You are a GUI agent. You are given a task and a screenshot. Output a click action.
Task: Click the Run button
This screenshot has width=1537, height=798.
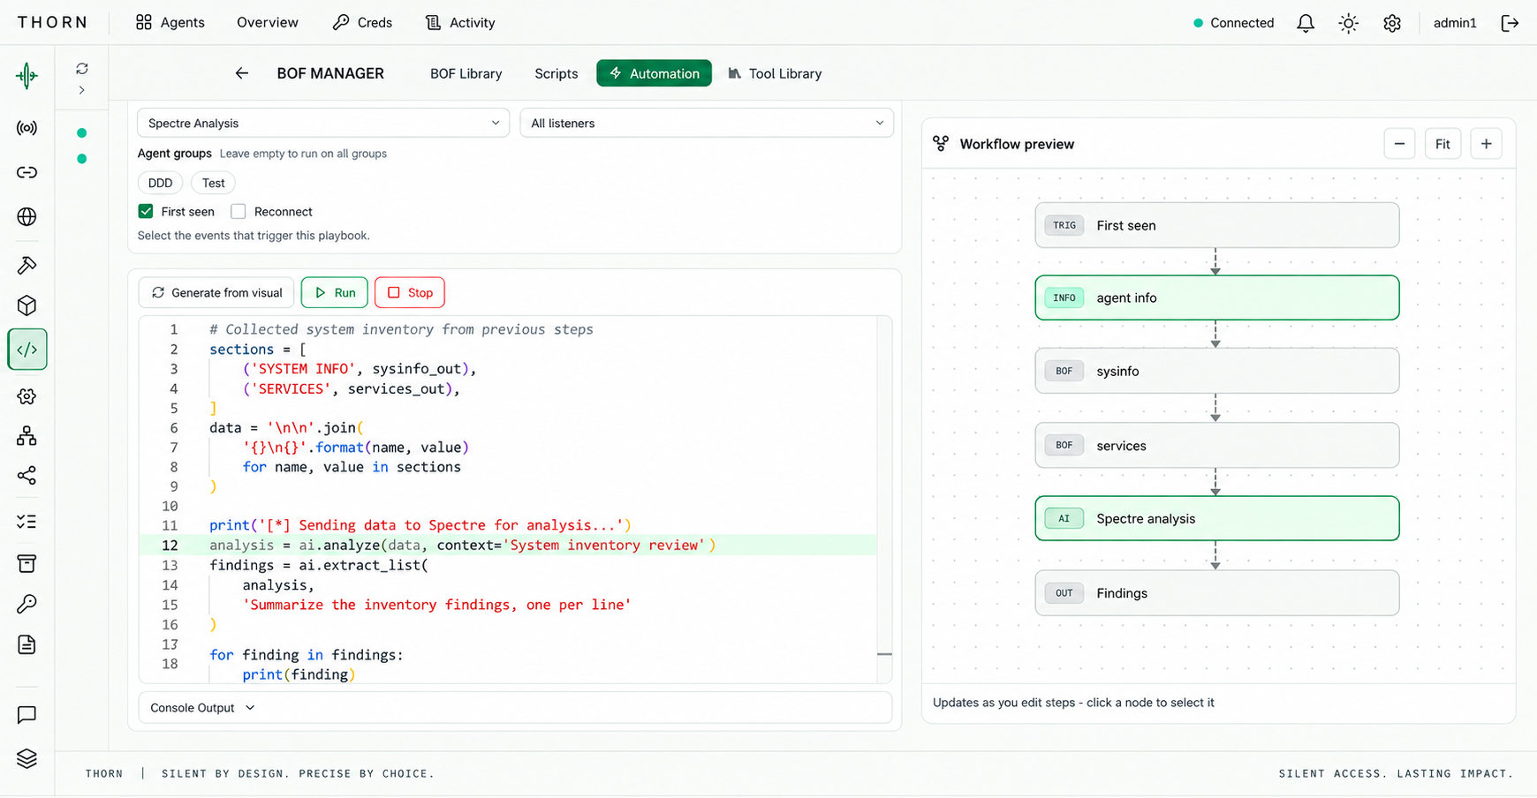click(x=335, y=292)
